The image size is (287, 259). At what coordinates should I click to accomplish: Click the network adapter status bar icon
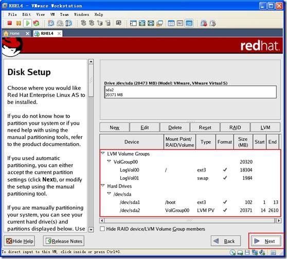click(x=255, y=253)
